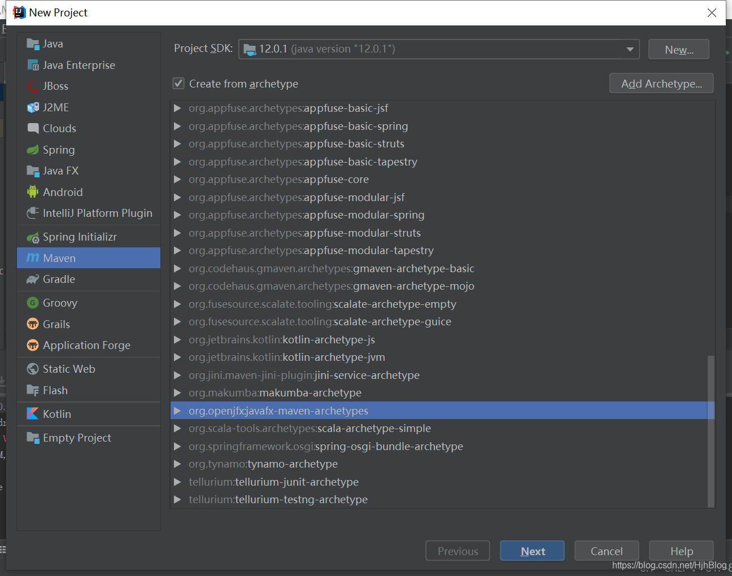This screenshot has width=732, height=576.
Task: Pick the Empty Project icon
Action: point(33,438)
